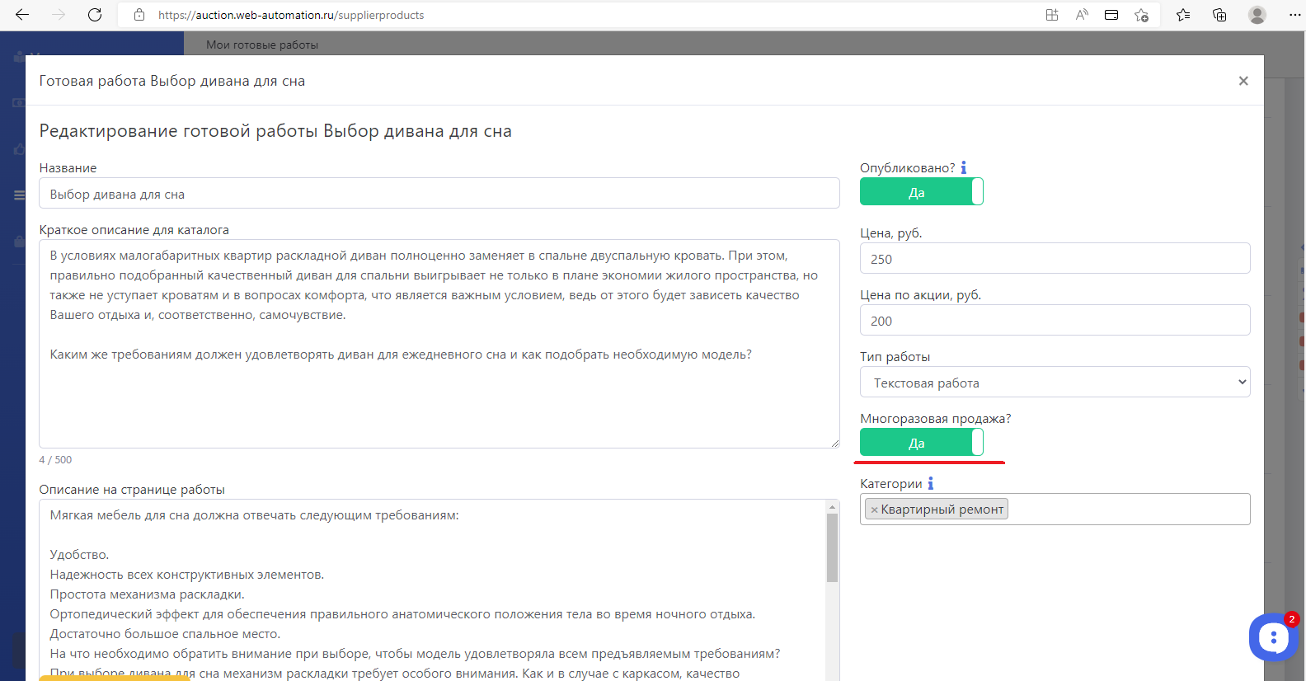The image size is (1306, 681).
Task: Add this page to favorites
Action: click(1141, 15)
